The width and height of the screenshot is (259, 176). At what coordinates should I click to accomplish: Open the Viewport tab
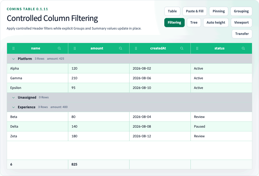241,23
